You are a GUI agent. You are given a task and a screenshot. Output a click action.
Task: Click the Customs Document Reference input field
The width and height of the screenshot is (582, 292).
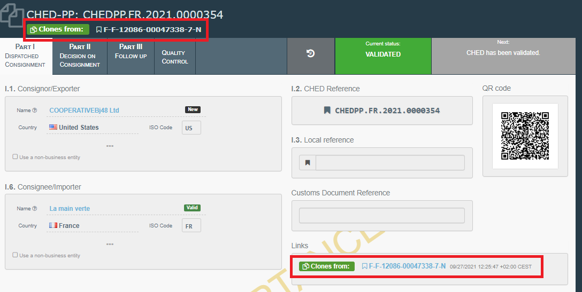(x=381, y=216)
